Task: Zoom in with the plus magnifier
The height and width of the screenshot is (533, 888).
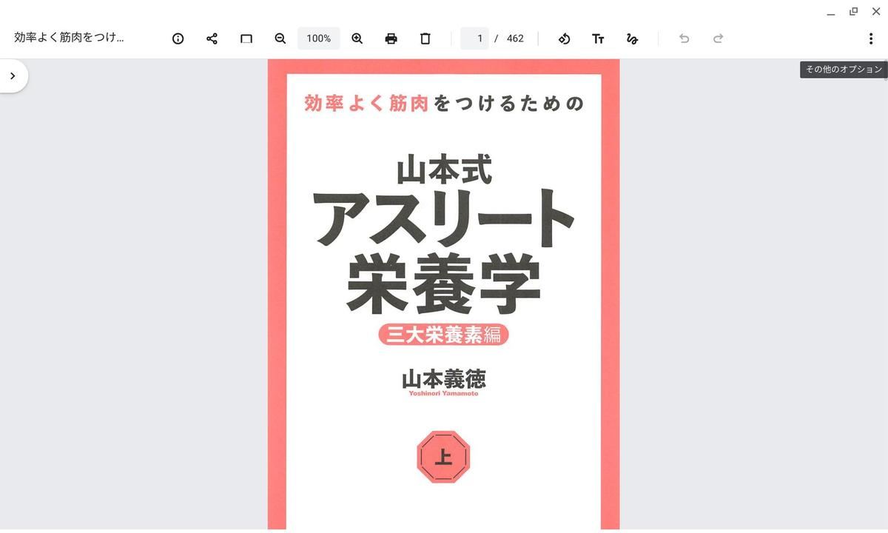Action: click(357, 38)
